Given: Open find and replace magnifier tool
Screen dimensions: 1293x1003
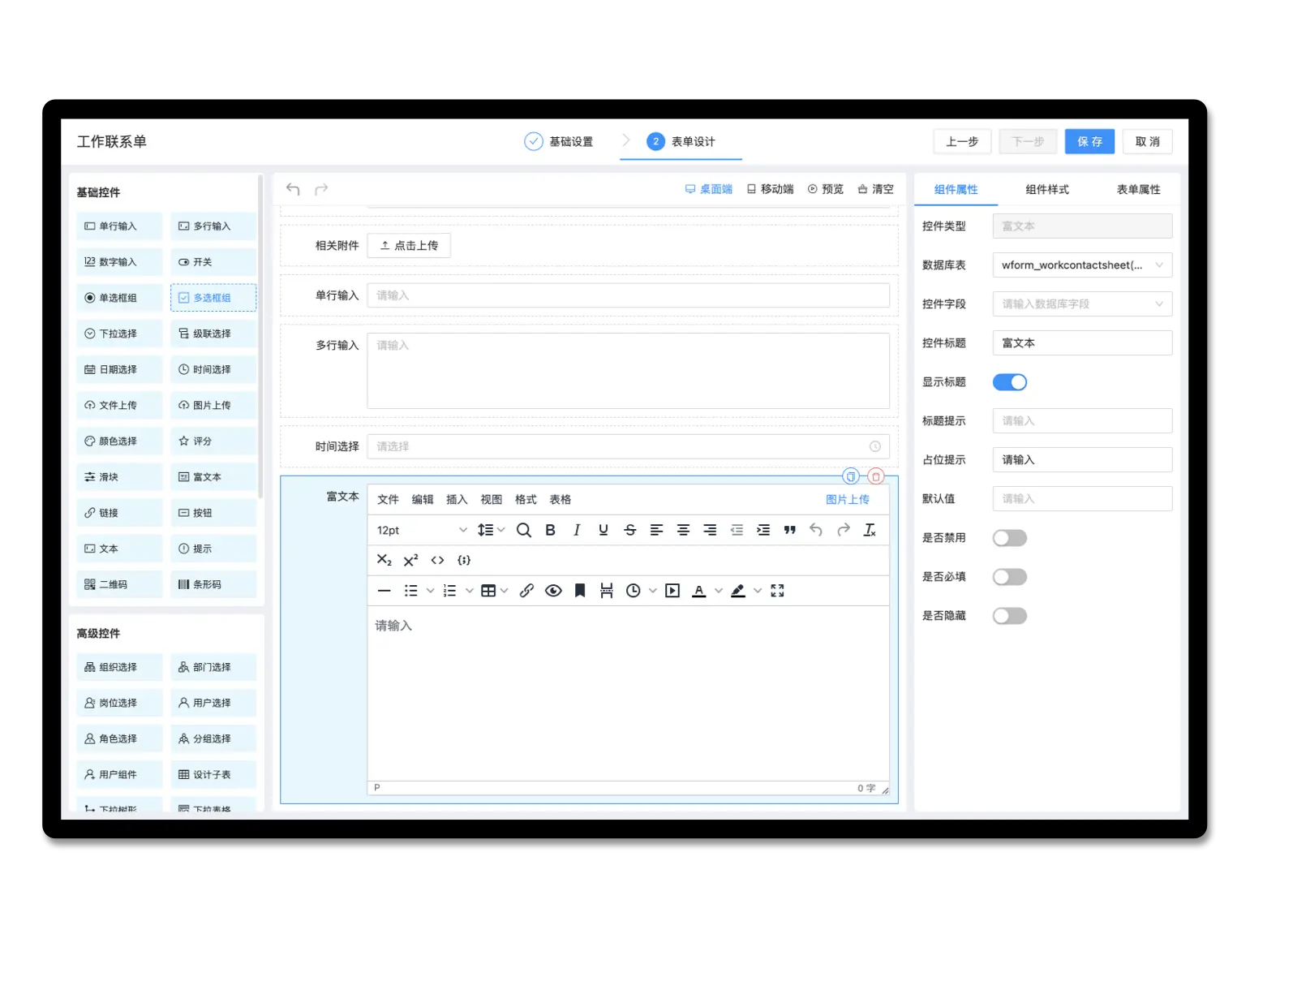Looking at the screenshot, I should (524, 530).
